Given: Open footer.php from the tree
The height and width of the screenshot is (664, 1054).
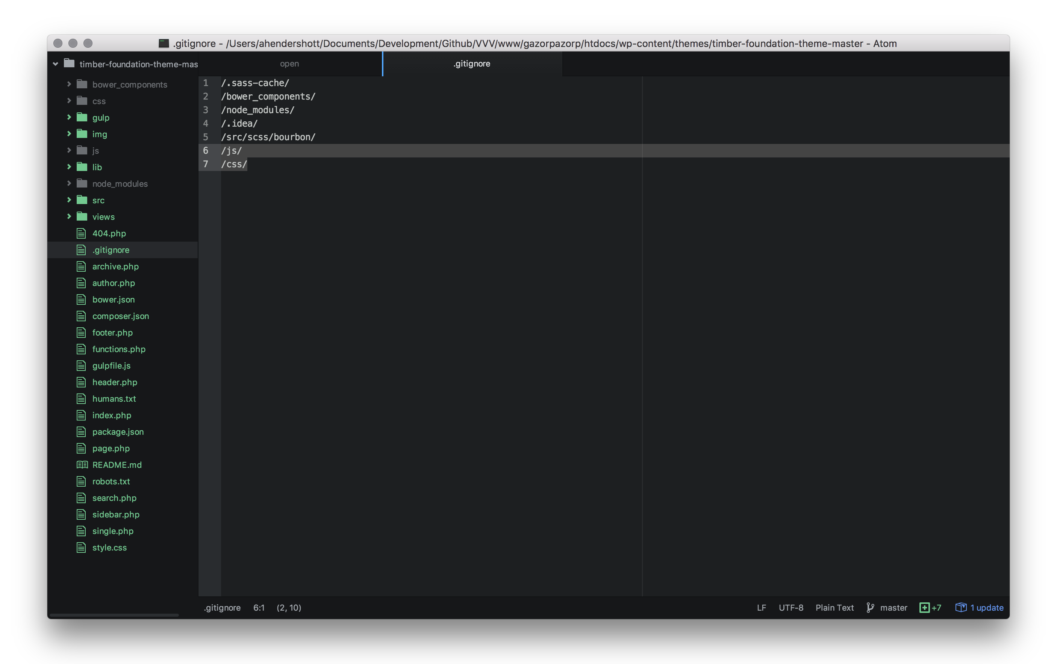Looking at the screenshot, I should coord(112,332).
